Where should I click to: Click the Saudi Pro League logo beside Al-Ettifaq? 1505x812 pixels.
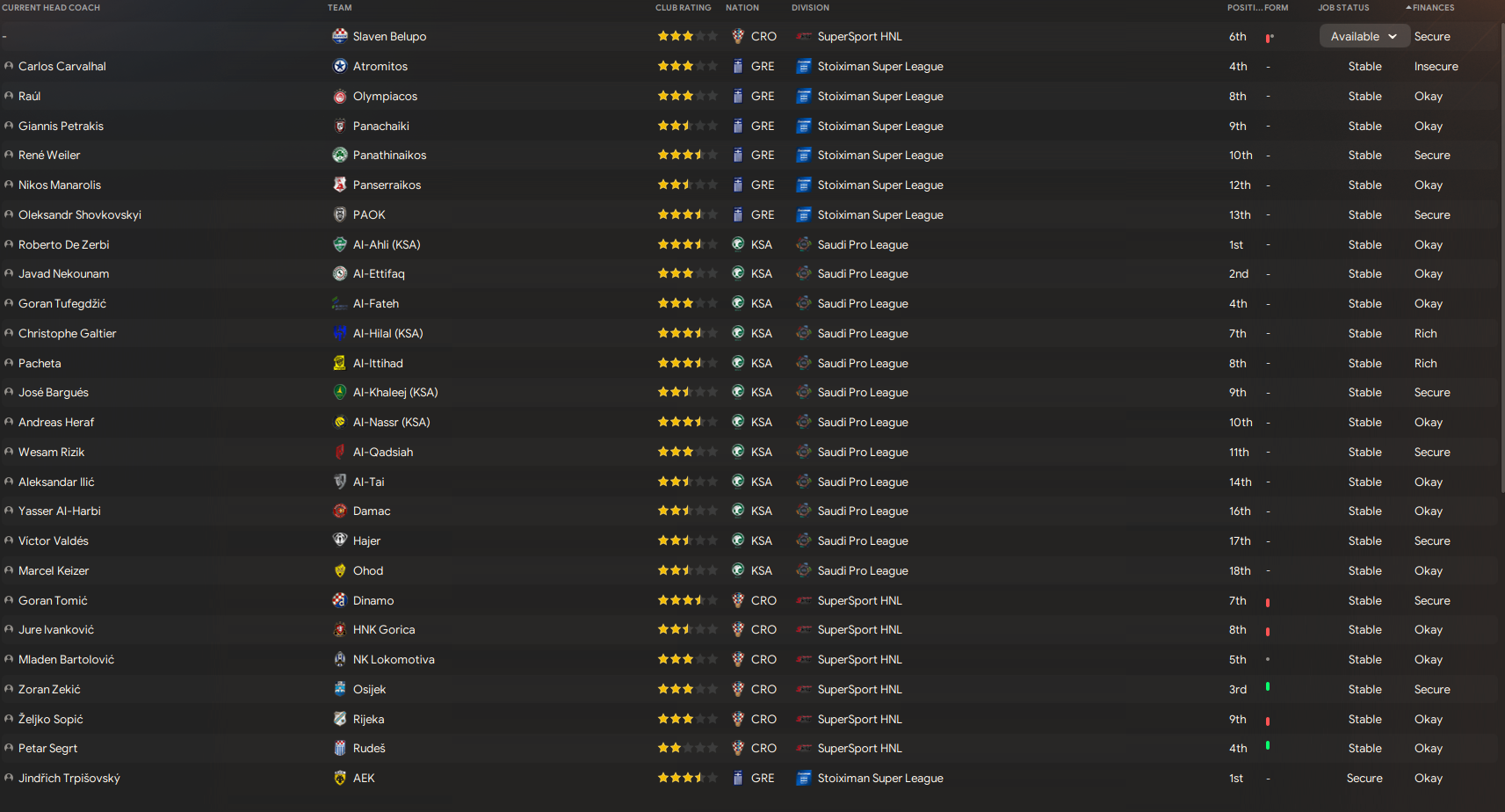tap(803, 273)
